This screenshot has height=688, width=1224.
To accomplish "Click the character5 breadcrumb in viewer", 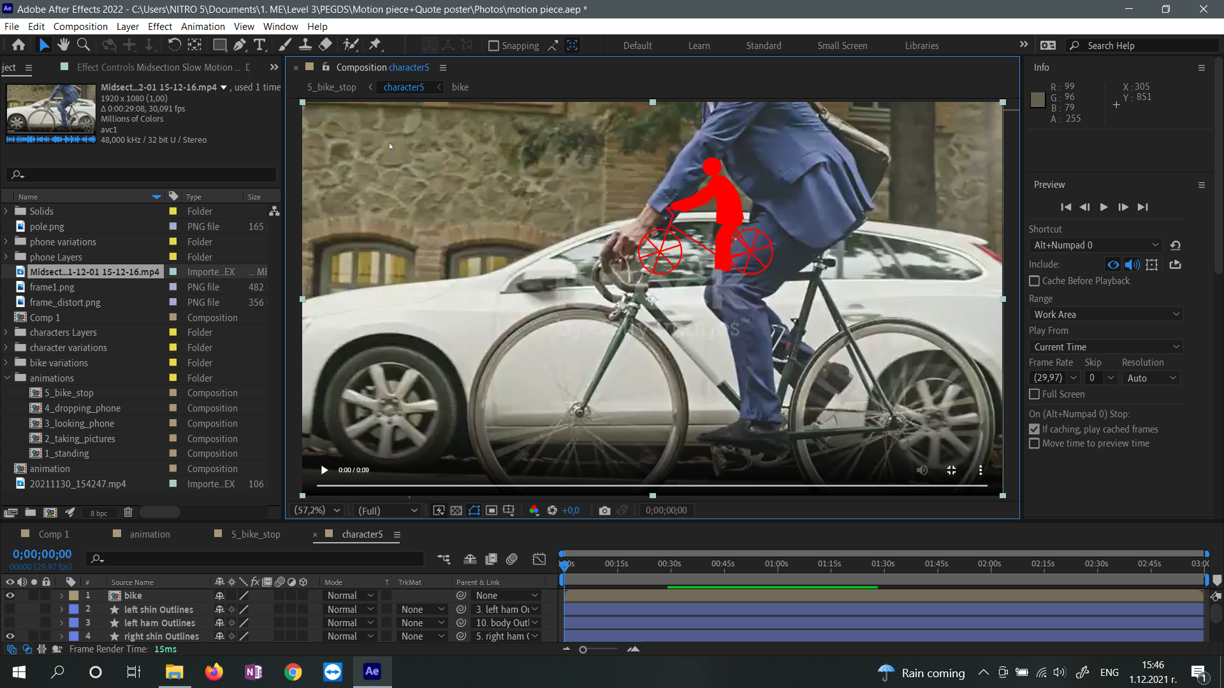I will point(404,87).
